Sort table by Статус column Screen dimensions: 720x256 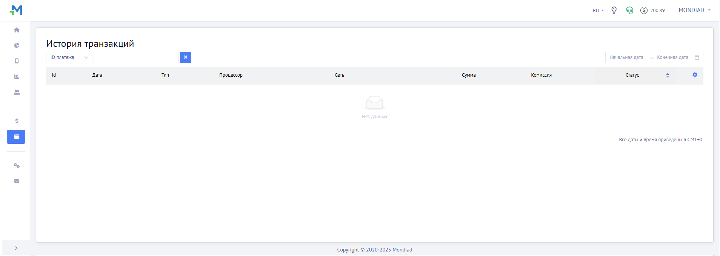[667, 75]
